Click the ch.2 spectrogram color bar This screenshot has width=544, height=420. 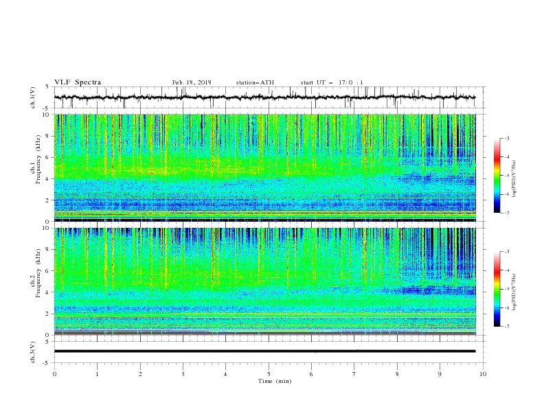[x=497, y=289]
